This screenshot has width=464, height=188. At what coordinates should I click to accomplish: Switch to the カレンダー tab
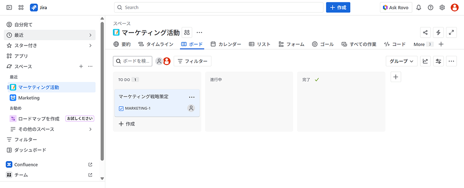pos(226,45)
